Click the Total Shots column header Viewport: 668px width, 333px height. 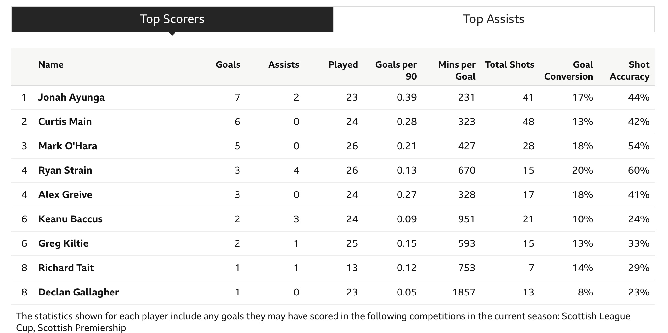[510, 64]
